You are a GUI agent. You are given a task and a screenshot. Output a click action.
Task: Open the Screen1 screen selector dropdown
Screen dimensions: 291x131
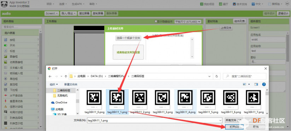52,13
